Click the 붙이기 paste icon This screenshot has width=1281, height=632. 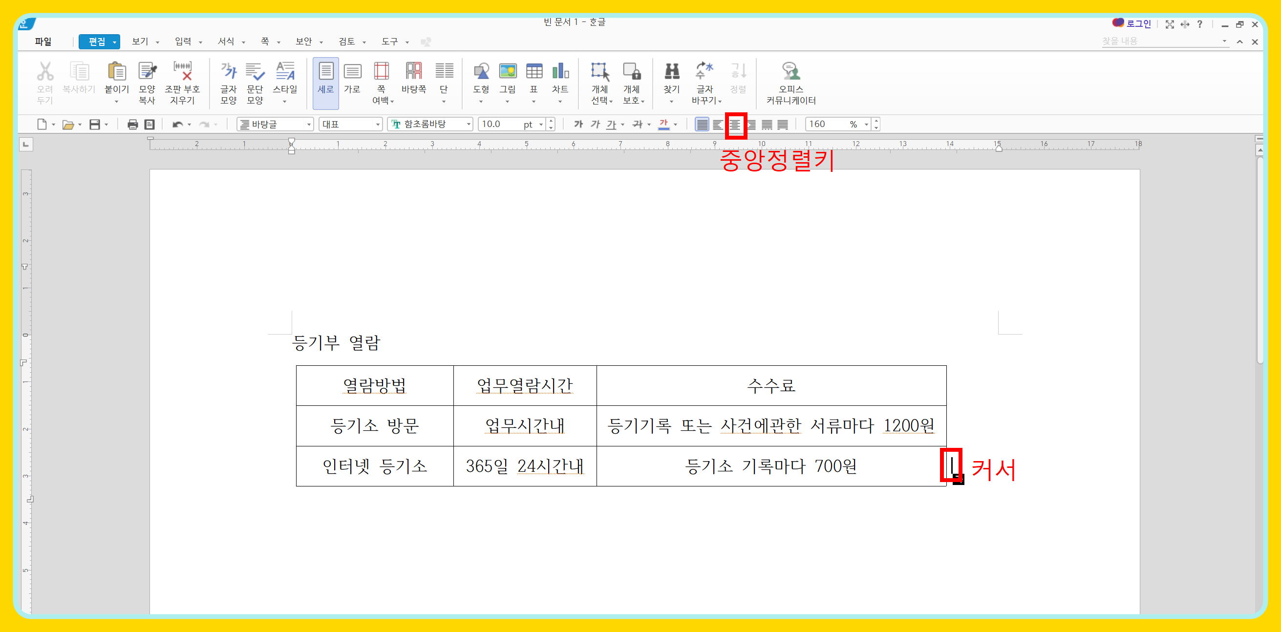[116, 72]
